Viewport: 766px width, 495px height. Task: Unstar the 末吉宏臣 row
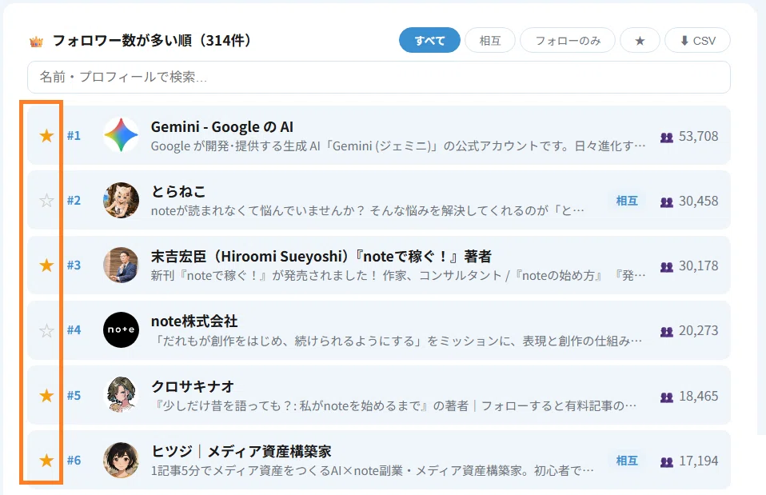46,265
